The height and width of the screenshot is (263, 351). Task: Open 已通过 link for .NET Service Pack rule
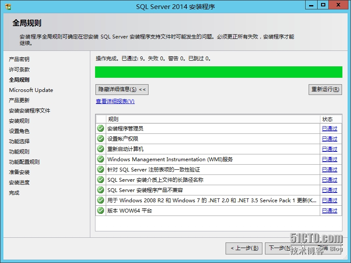330,201
